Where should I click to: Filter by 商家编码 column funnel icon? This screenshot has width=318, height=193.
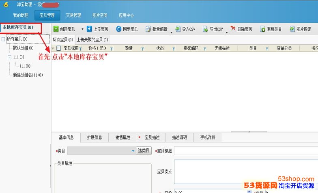[x=205, y=49]
